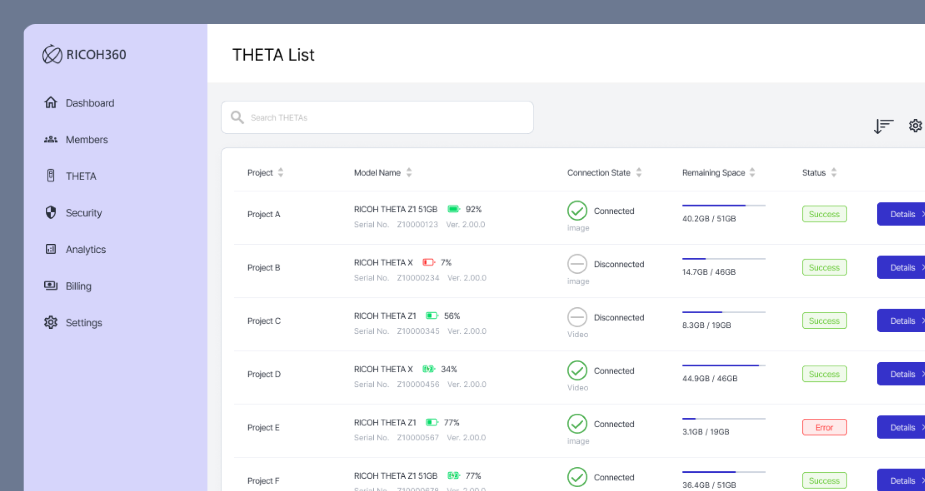Click the 92% full battery icon
Screen dimensions: 925x491
point(454,209)
